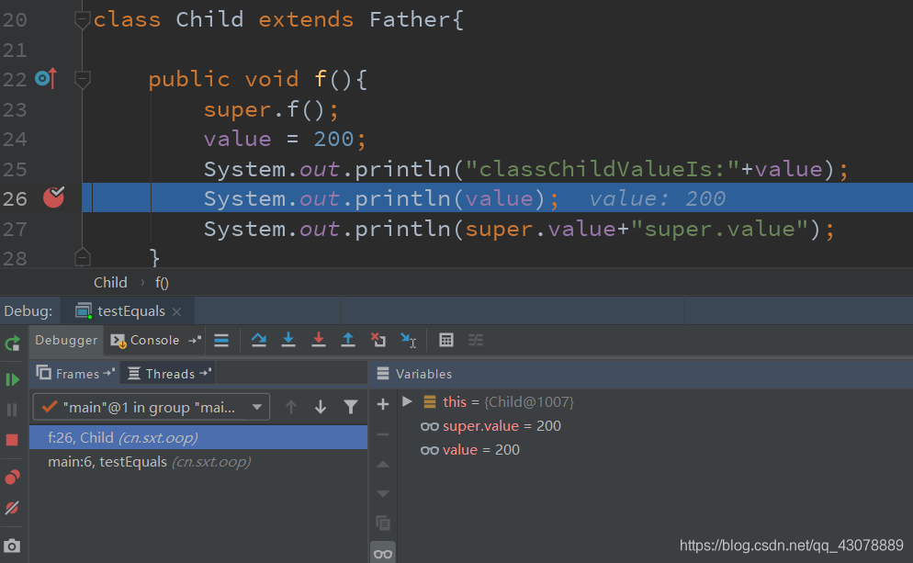Screen dimensions: 913x563
Task: Switch to the Console tab
Action: click(146, 340)
